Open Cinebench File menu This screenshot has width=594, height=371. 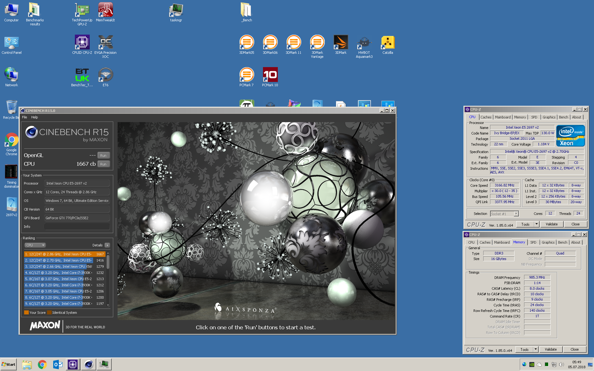[x=24, y=117]
